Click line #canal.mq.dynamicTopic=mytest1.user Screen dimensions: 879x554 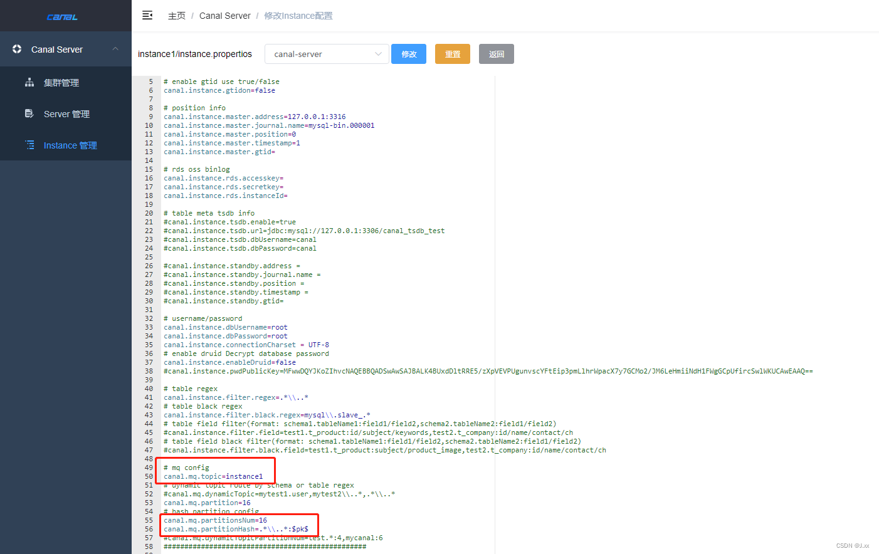pos(279,494)
